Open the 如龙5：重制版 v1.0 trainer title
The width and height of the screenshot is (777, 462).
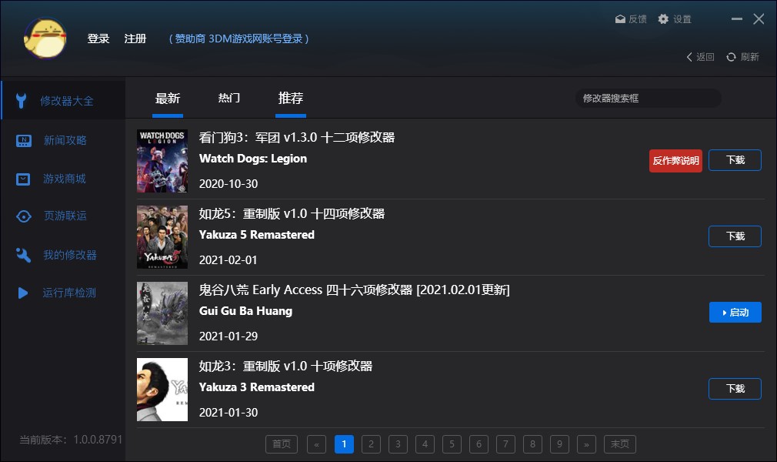pos(292,214)
